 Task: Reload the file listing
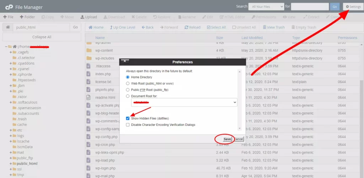point(192,27)
